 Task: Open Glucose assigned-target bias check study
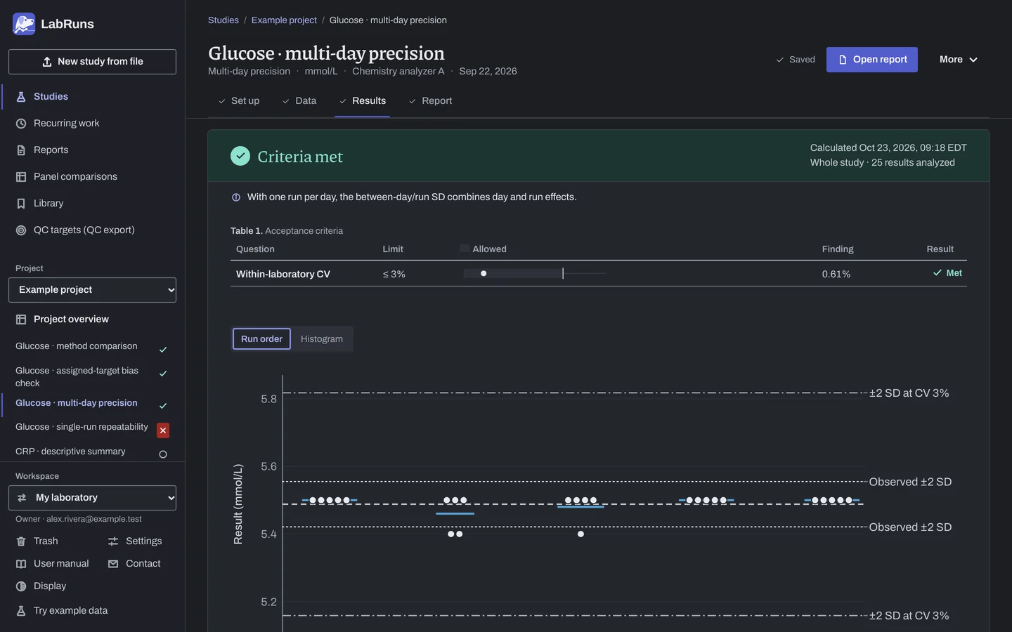(x=77, y=377)
